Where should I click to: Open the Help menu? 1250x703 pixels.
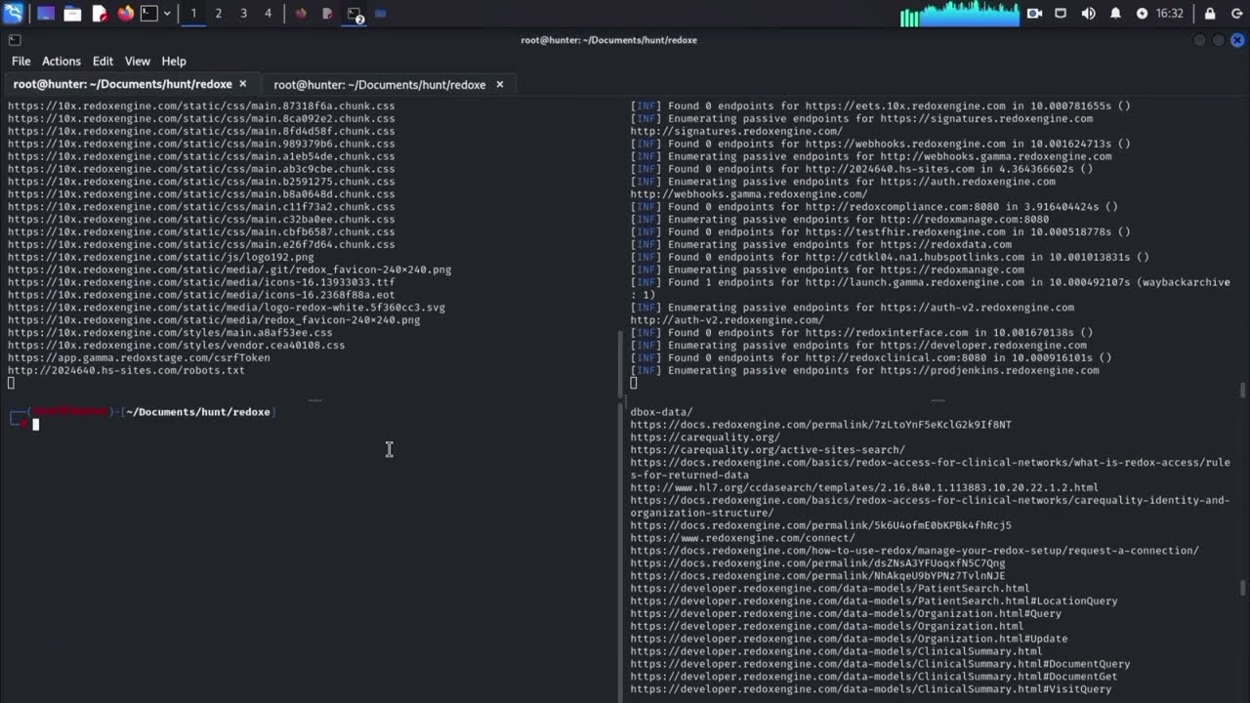(174, 61)
